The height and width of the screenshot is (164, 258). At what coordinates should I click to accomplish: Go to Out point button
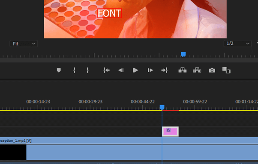(x=165, y=70)
